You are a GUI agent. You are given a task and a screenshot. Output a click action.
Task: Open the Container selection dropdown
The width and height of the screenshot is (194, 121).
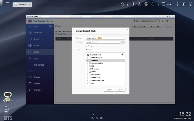[105, 38]
